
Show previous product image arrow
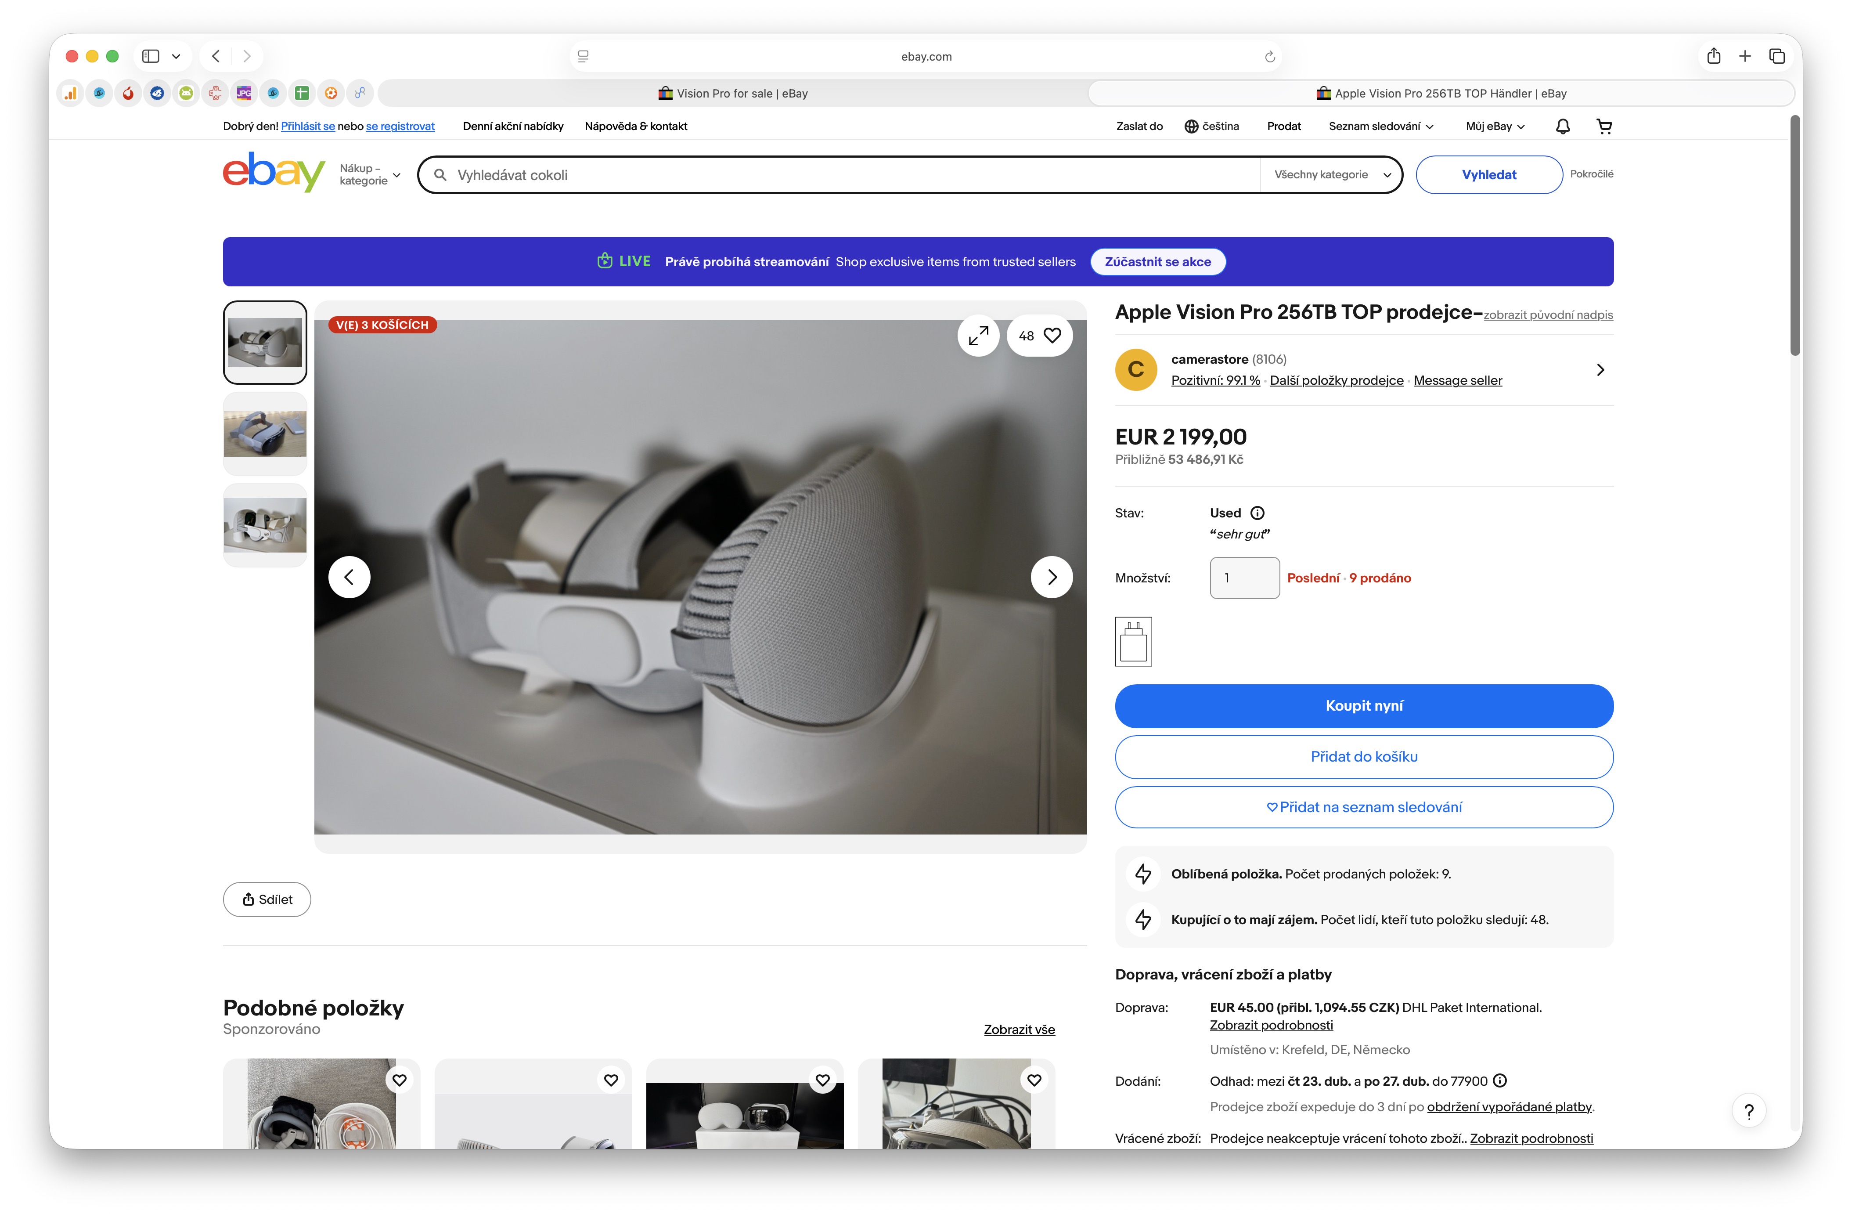point(350,577)
